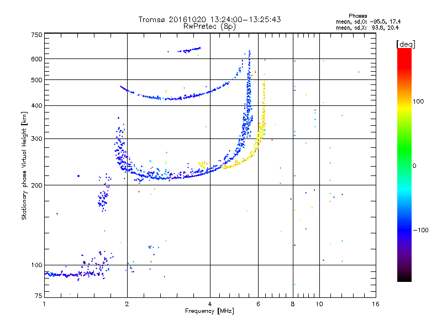This screenshot has width=442, height=331.
Task: Click the '[deg]' colorbar unit label
Action: (406, 45)
